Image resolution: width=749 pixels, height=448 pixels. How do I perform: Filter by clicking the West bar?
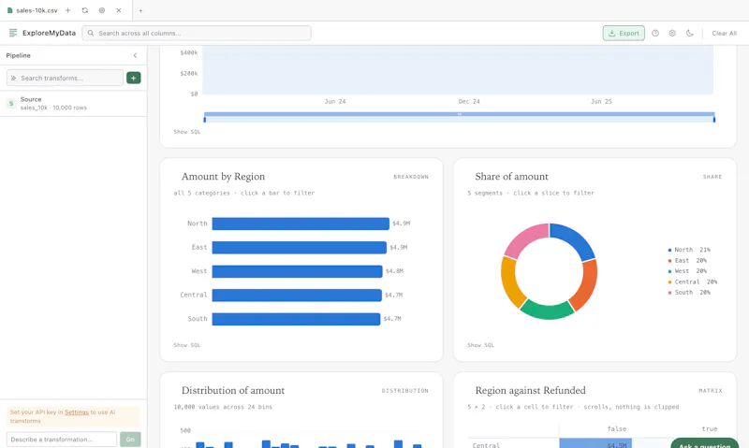pyautogui.click(x=297, y=271)
